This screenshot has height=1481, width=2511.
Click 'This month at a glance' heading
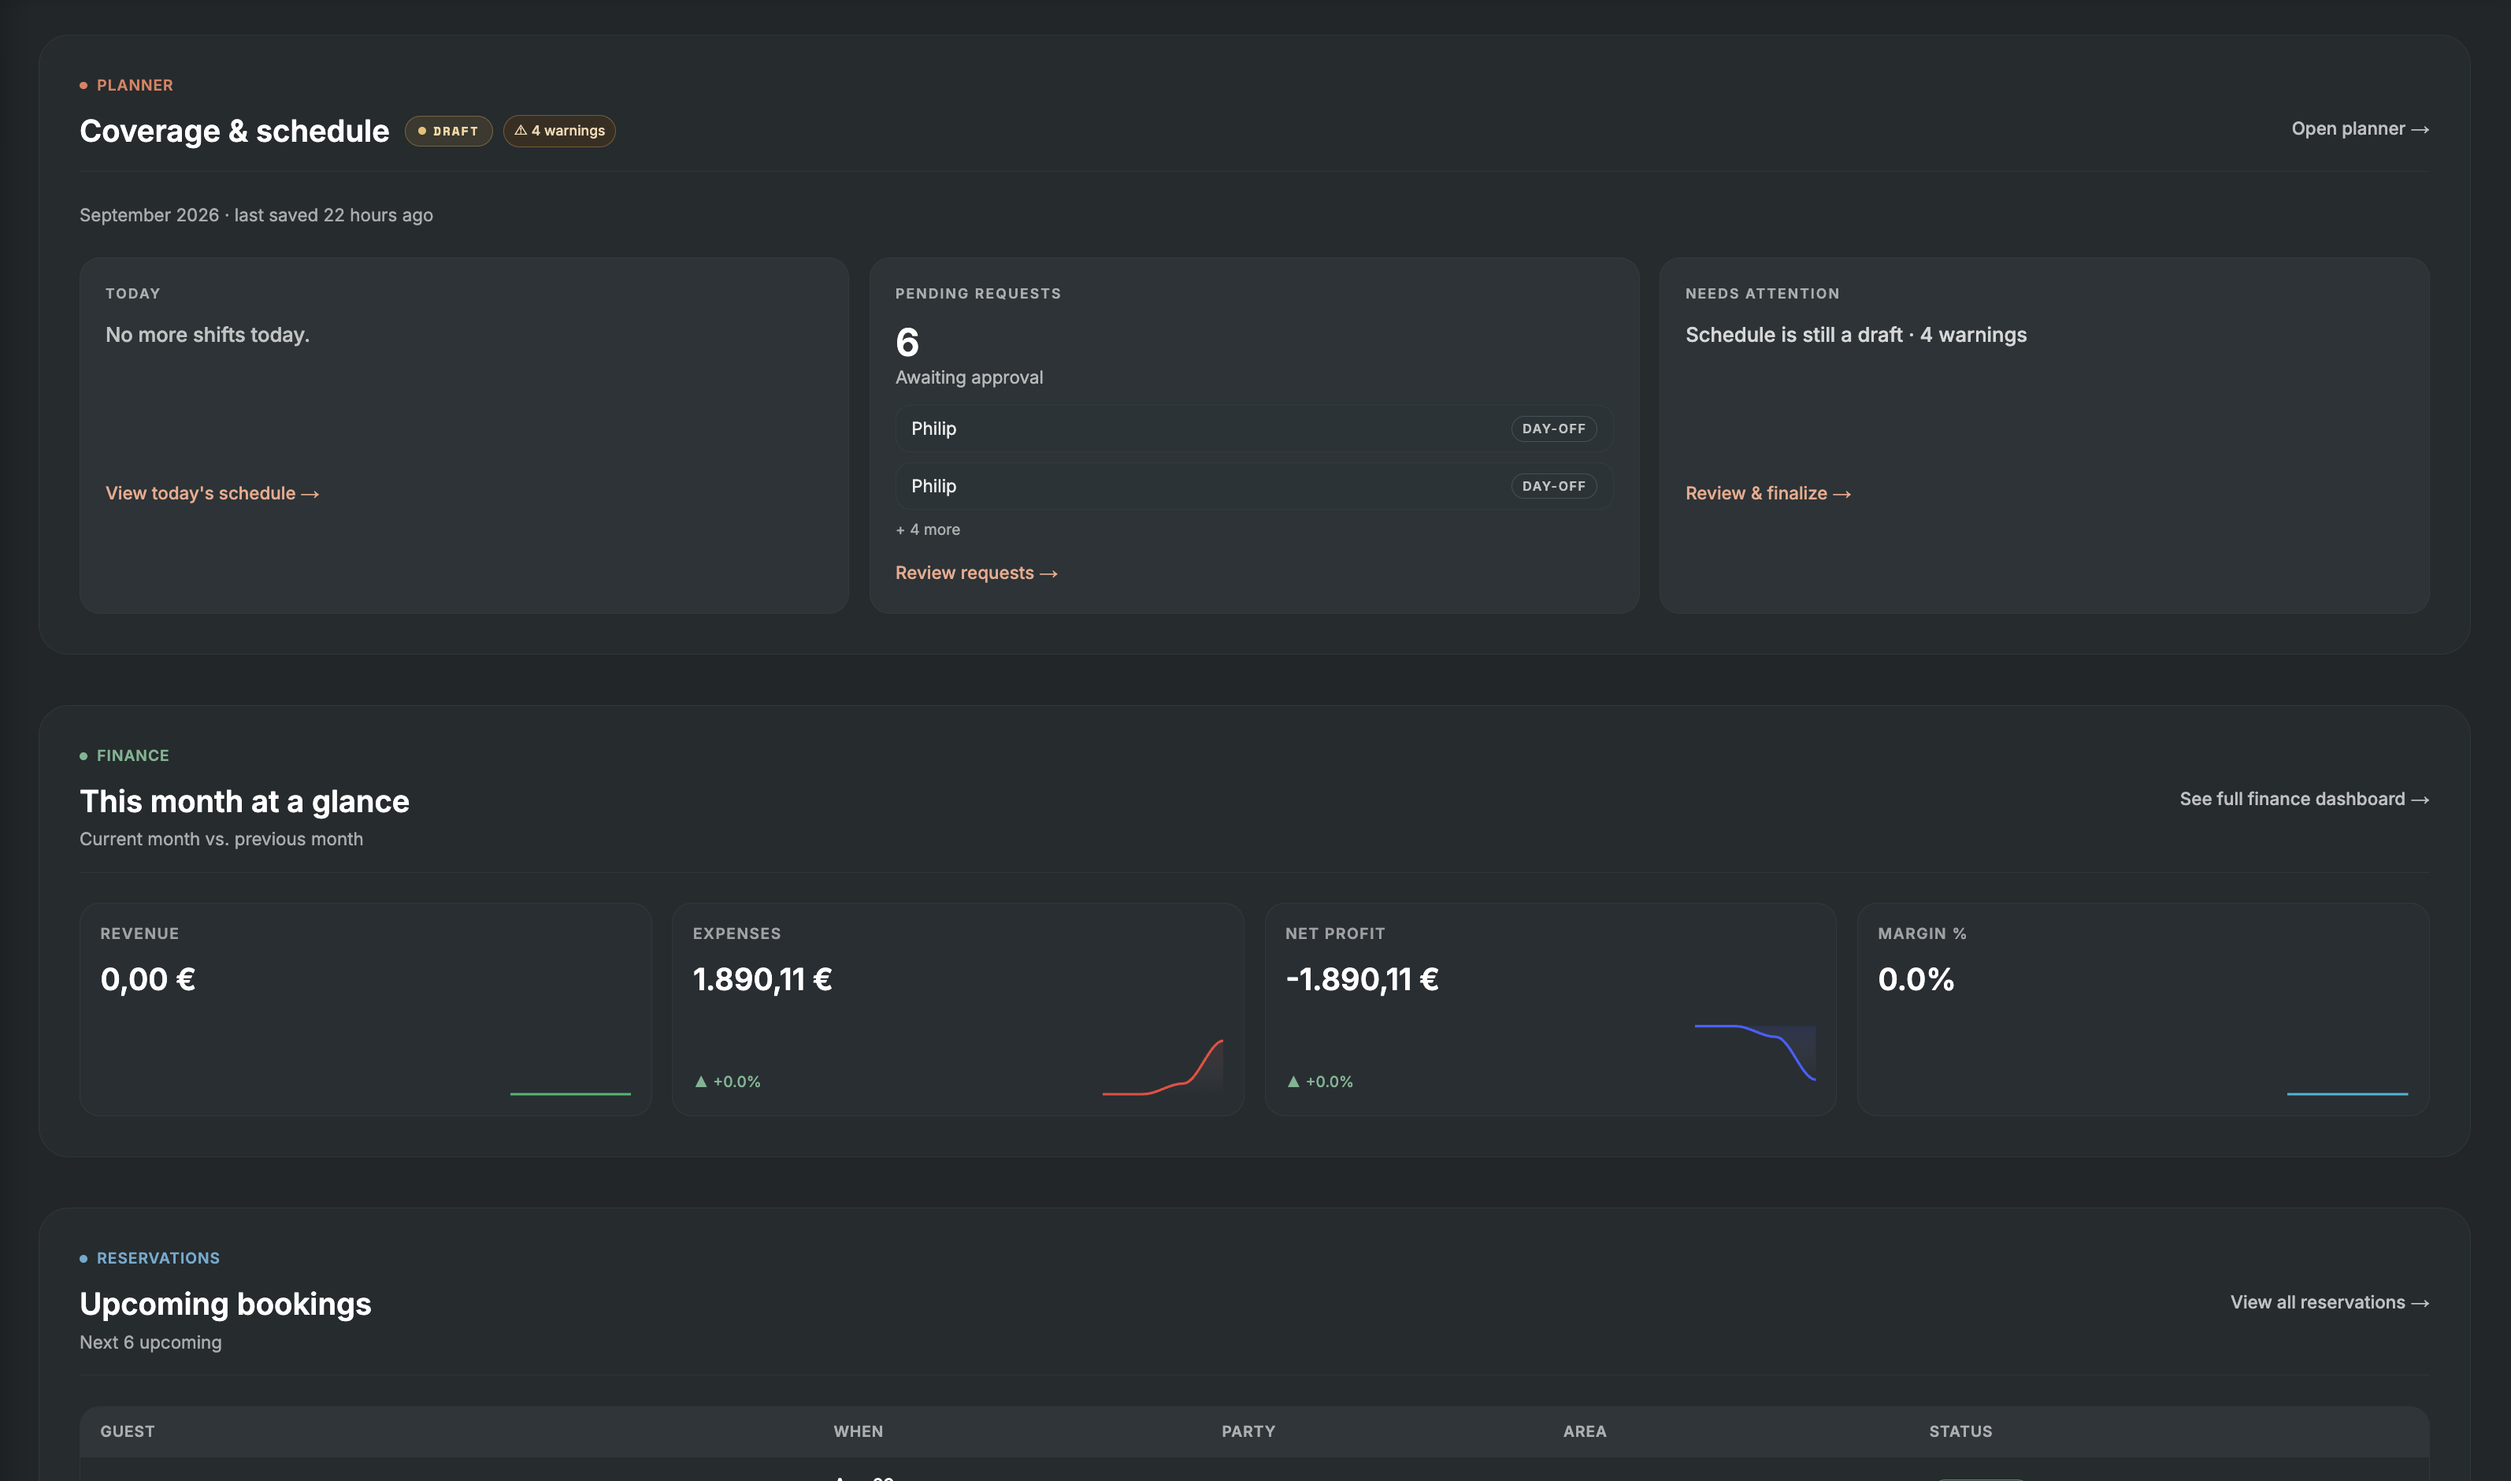[x=244, y=801]
